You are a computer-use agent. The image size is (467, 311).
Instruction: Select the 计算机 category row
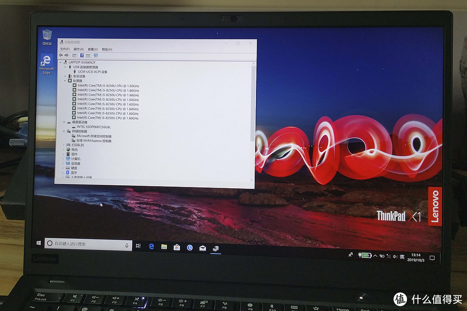pos(73,159)
